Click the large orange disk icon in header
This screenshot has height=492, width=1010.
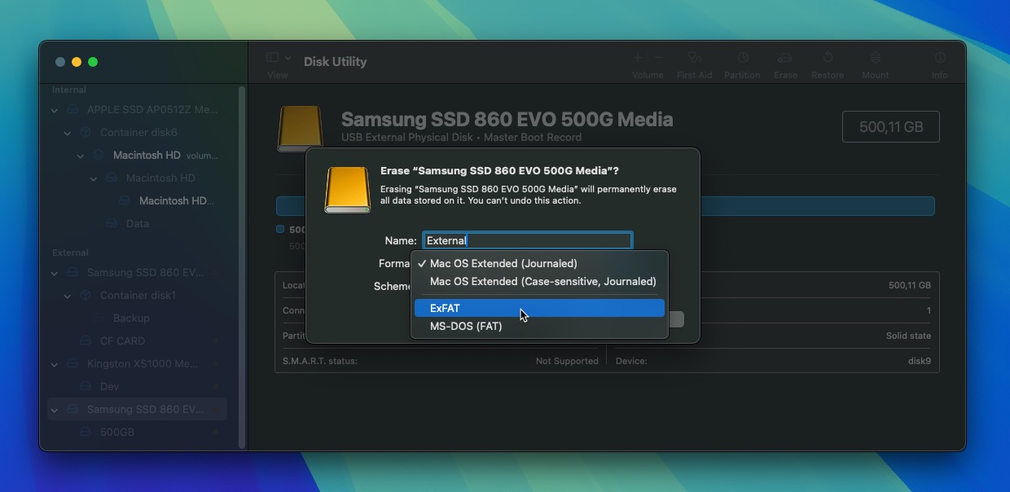299,129
